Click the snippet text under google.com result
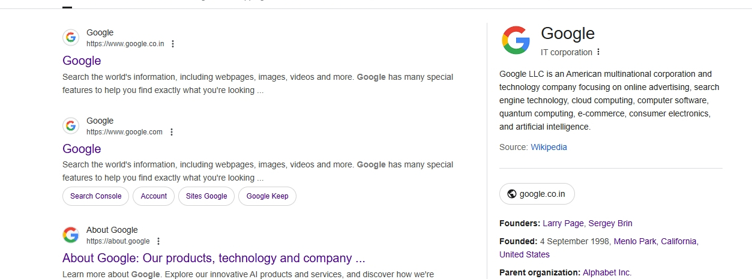The image size is (752, 279). pos(257,171)
